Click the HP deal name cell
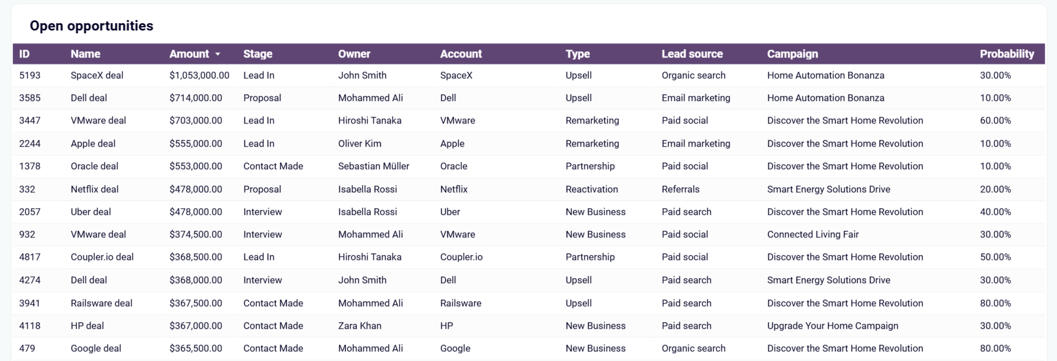Screen dimensions: 1057x361 (87, 326)
